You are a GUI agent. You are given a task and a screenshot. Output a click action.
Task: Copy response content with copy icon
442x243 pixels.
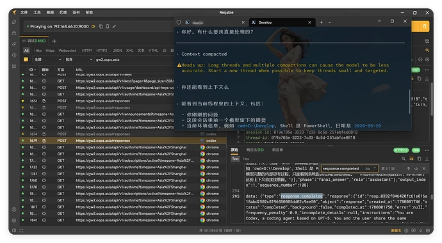point(420,159)
